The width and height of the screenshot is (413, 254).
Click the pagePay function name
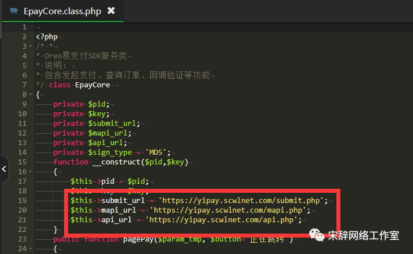tap(139, 239)
